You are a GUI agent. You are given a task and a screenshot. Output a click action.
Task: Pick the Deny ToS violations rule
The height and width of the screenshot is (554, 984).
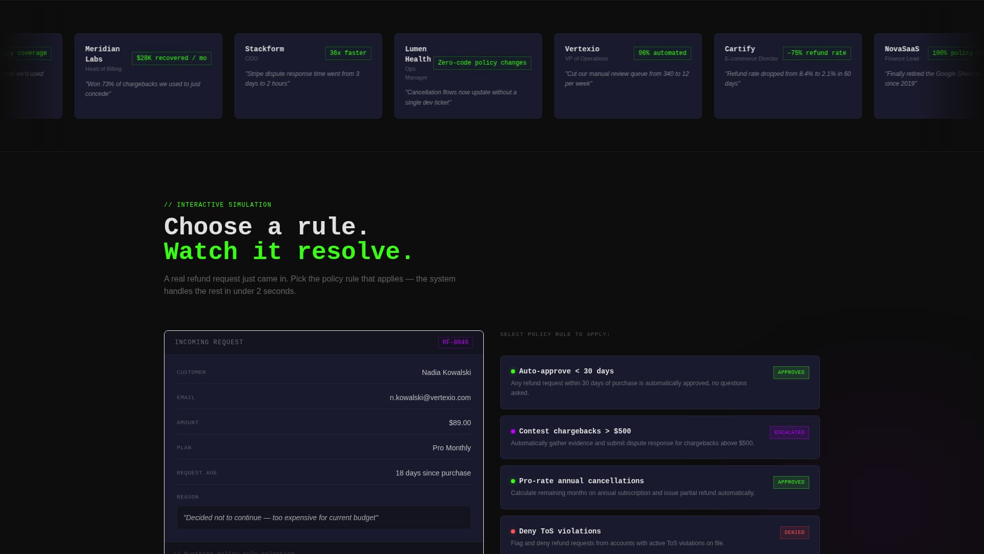(x=660, y=535)
